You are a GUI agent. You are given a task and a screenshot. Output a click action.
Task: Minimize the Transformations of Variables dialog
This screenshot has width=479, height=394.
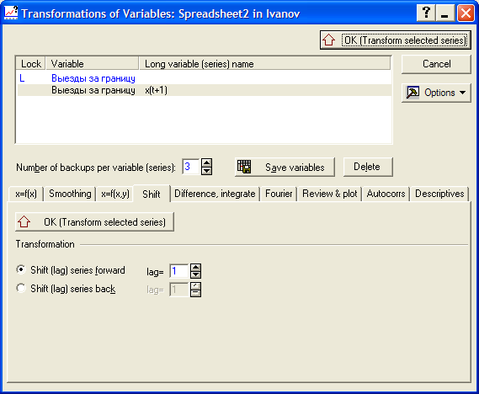[445, 13]
